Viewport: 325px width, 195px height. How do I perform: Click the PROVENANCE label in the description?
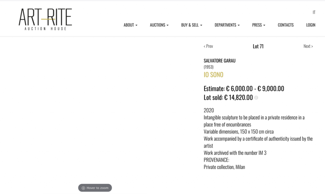pyautogui.click(x=216, y=160)
